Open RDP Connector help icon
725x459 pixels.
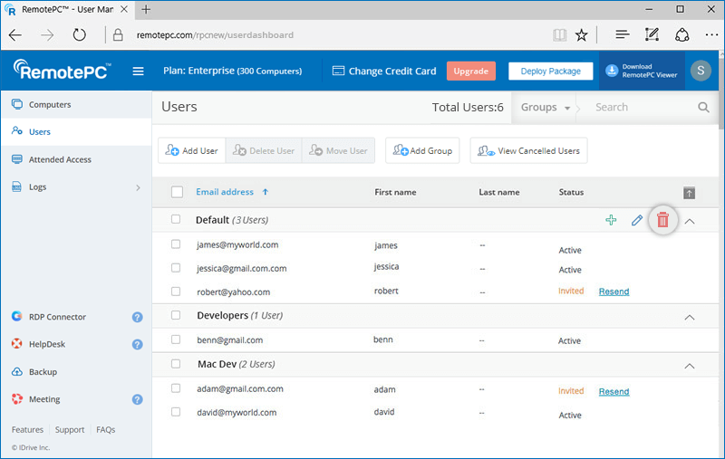pos(138,317)
